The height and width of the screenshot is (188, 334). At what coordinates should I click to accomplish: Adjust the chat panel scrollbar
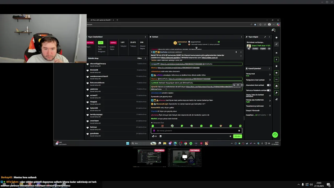point(244,118)
